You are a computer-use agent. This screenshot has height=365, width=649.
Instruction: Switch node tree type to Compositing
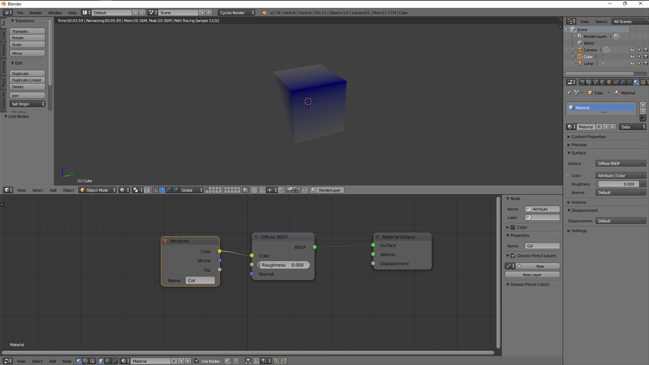pos(86,361)
